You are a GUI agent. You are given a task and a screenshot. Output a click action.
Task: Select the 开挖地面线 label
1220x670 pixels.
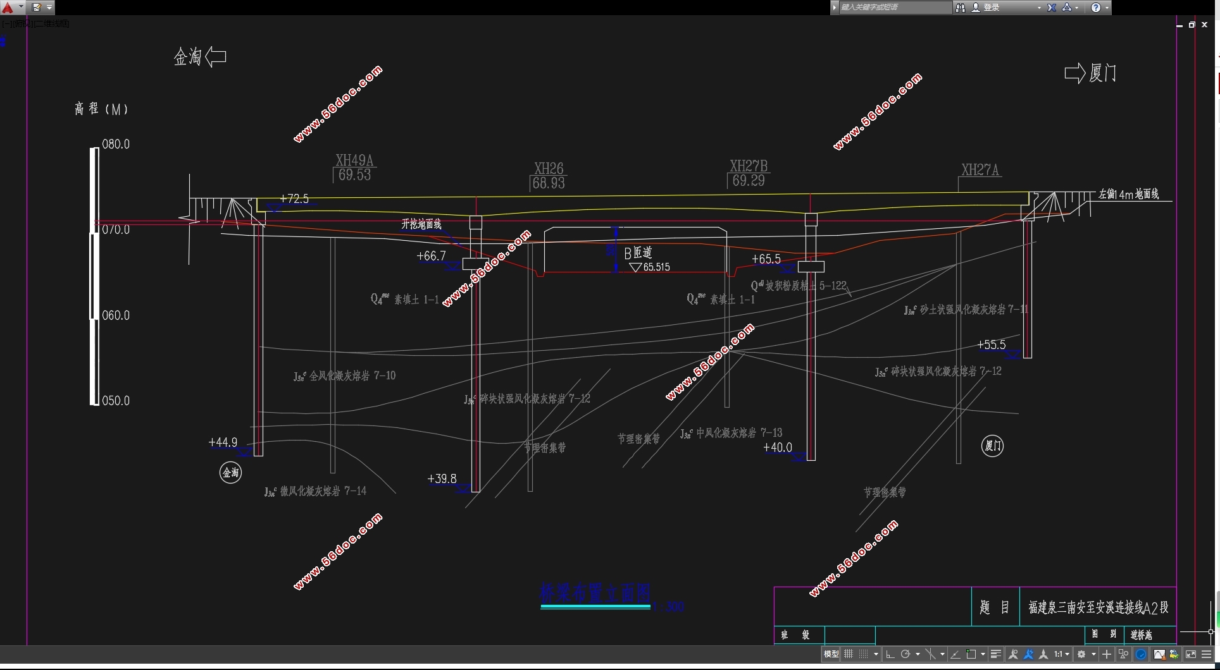421,224
